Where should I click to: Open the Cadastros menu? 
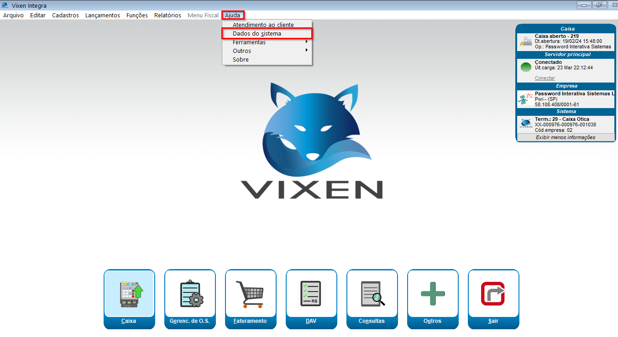point(65,15)
